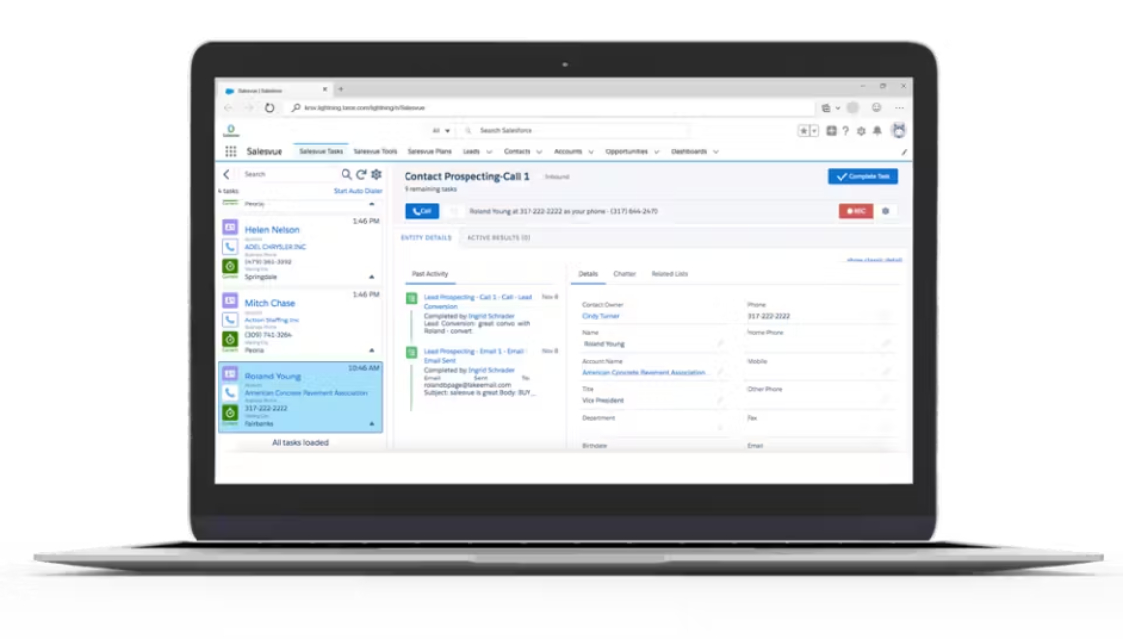Start recording with the red REC button

point(856,211)
